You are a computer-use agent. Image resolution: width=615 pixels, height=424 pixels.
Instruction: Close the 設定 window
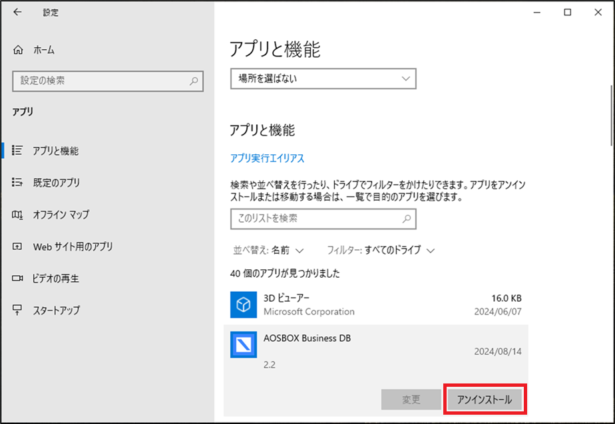tap(598, 13)
